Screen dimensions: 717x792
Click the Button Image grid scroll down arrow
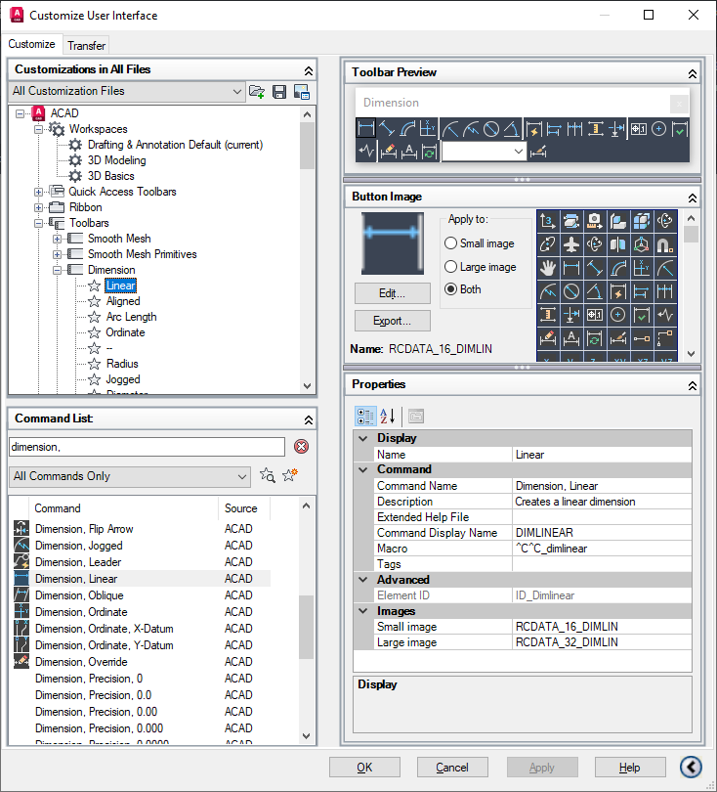[x=692, y=354]
